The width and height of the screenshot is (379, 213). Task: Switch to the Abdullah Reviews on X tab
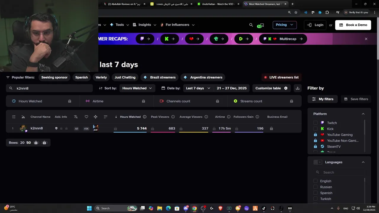click(124, 4)
